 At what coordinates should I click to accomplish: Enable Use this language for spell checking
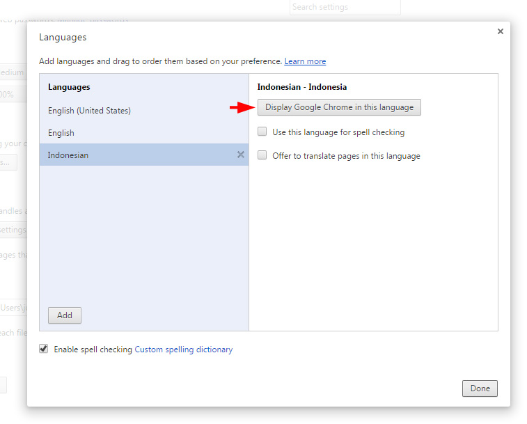pos(262,132)
